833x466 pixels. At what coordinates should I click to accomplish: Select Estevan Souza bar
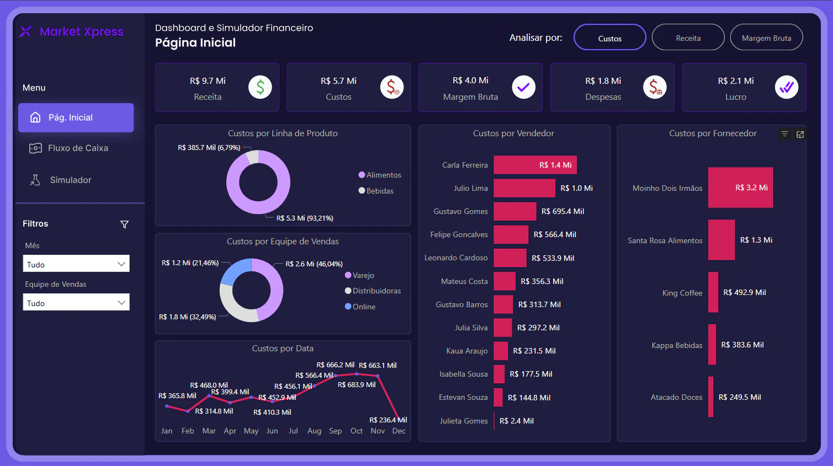click(498, 397)
